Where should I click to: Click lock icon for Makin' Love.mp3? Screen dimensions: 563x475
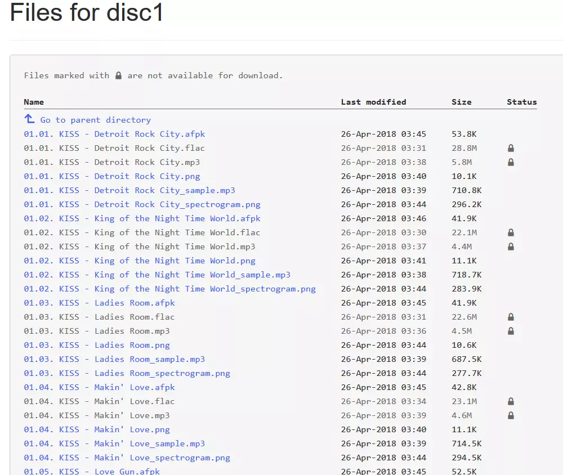(x=511, y=415)
